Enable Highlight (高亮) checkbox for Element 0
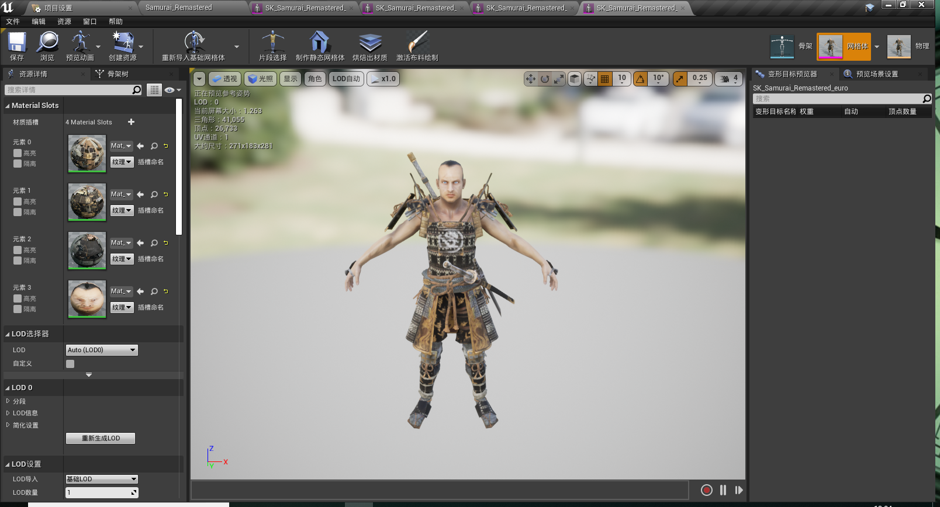Image resolution: width=940 pixels, height=507 pixels. pyautogui.click(x=18, y=153)
